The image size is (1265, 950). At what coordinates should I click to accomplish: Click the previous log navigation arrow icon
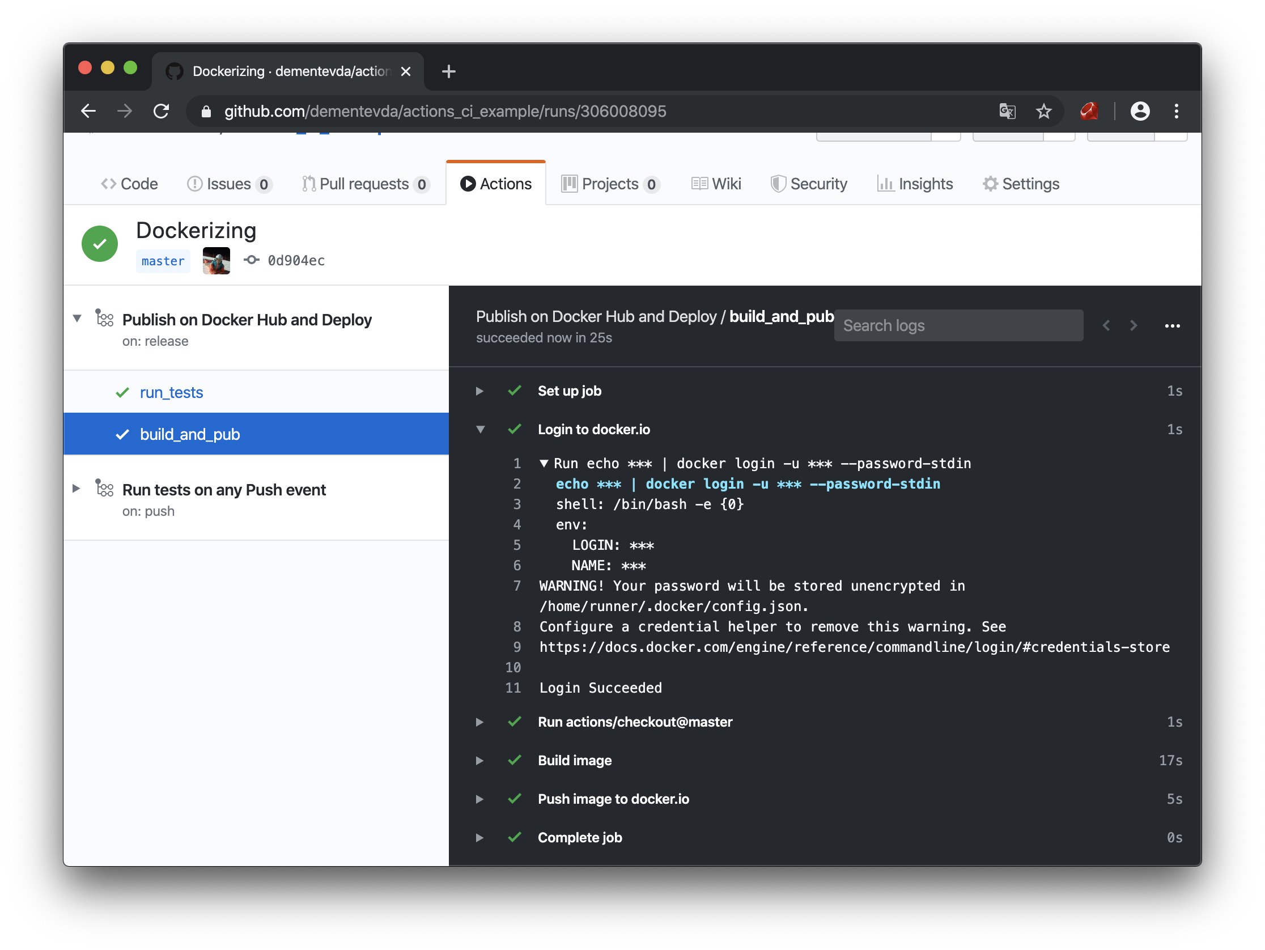pos(1106,325)
